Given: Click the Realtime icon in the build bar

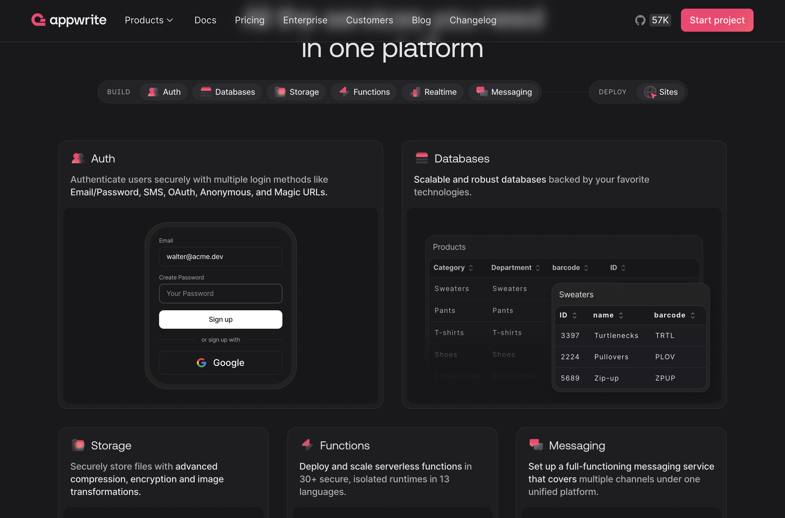Looking at the screenshot, I should (x=415, y=92).
